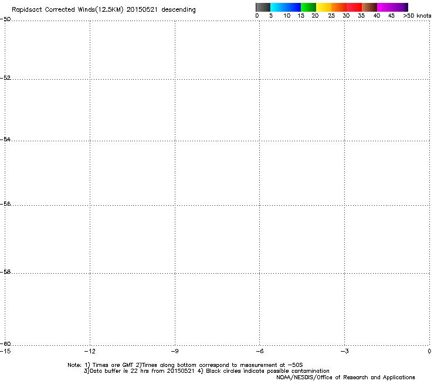
Task: Click the latitude label '-52'
Action: click(x=5, y=78)
